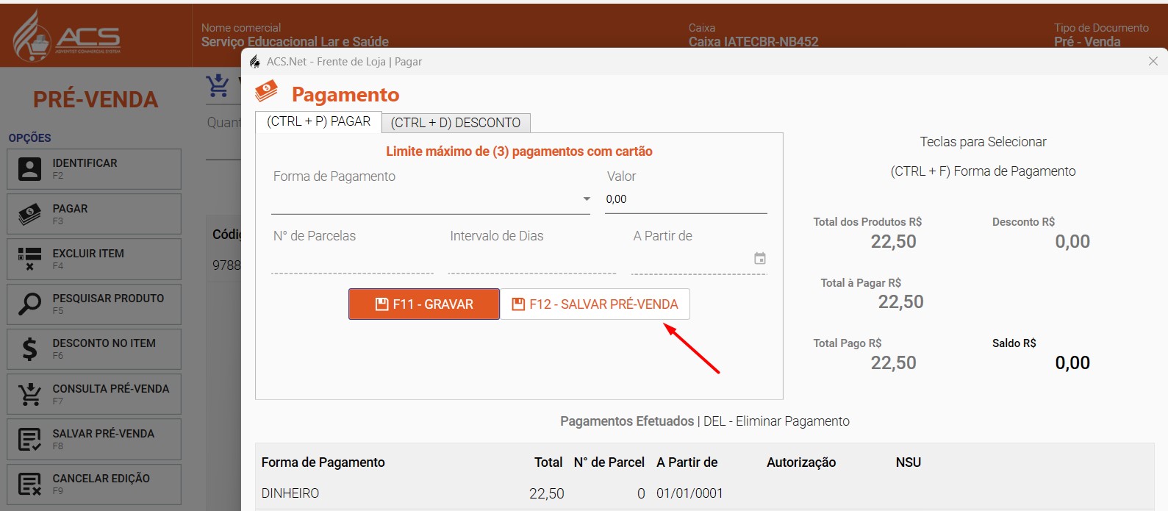Click the DESCONTO NO ITEM F6 option
The width and height of the screenshot is (1168, 511).
tap(94, 349)
